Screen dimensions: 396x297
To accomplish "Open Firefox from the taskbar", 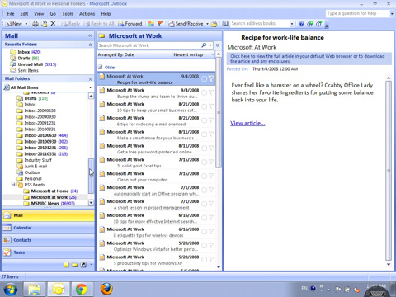I will [106, 289].
